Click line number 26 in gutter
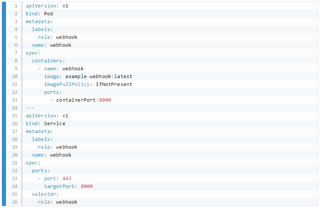Screen dimensions: 321x210 pos(15,202)
